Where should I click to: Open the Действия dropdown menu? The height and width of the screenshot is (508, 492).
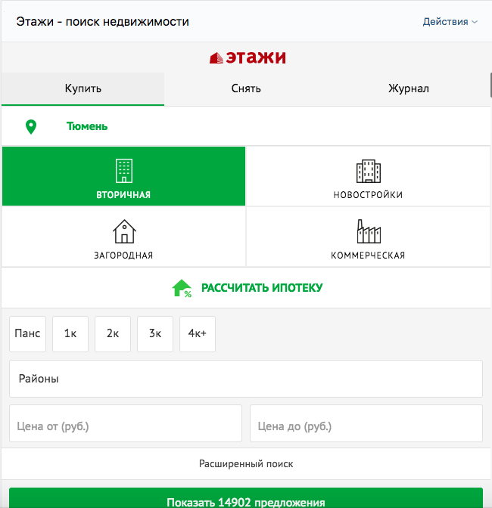(x=450, y=22)
